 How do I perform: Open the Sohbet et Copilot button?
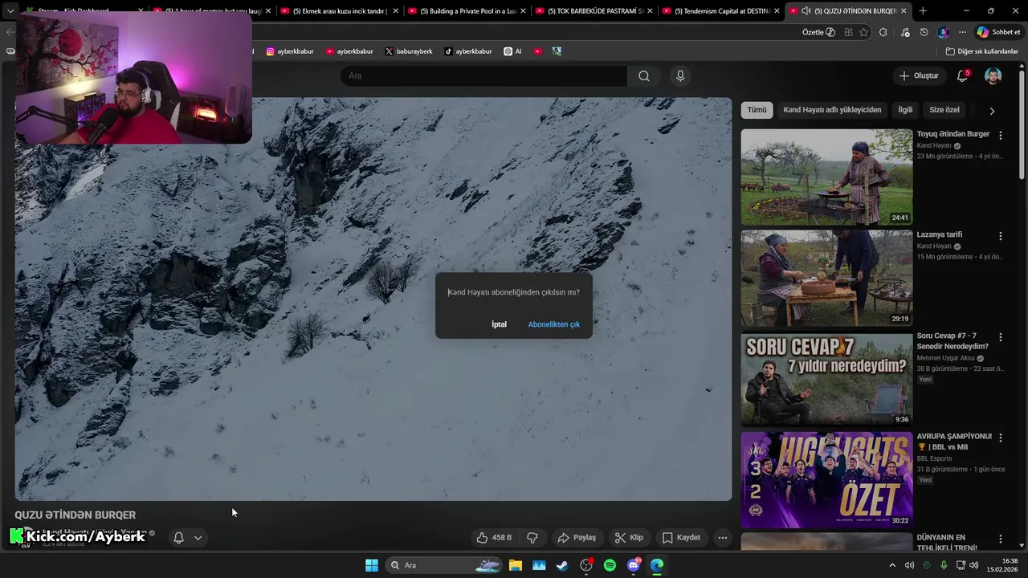(x=998, y=32)
